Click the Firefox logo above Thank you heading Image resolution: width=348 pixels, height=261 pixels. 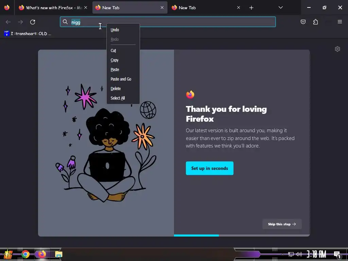[x=190, y=94]
